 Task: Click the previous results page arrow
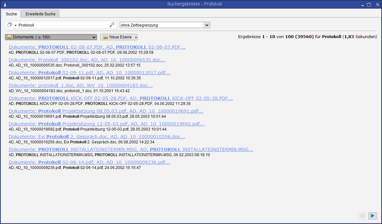click(x=362, y=216)
